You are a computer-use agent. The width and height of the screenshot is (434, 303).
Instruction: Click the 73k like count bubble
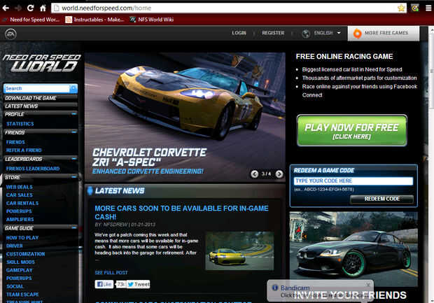click(x=120, y=284)
